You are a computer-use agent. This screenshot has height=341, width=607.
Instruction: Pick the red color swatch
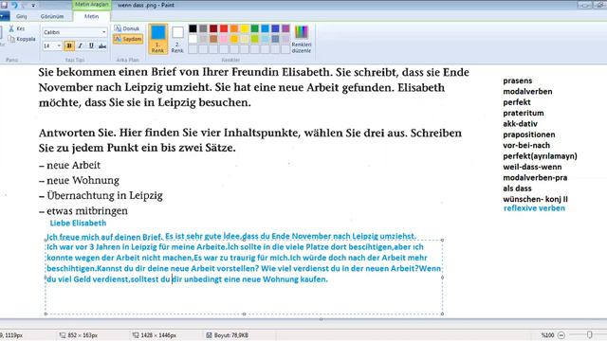click(224, 28)
